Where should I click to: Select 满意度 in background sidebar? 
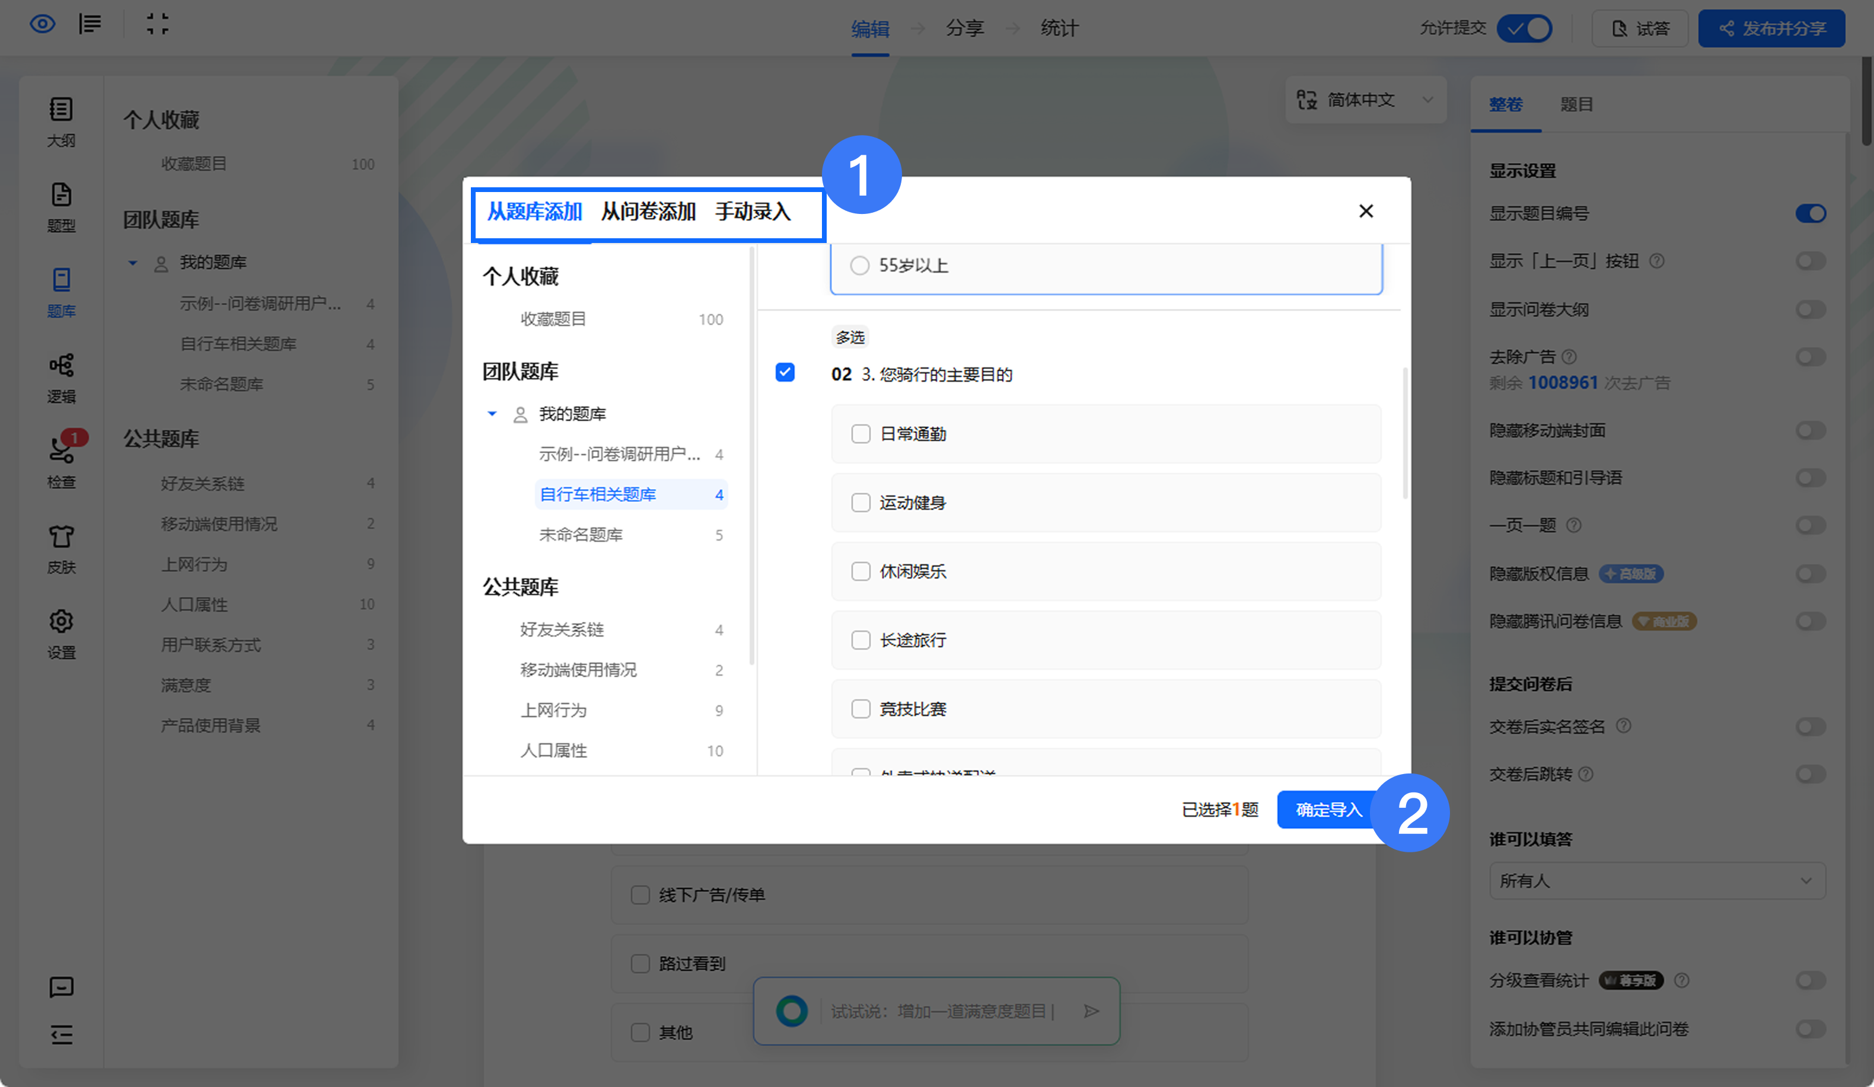[x=267, y=685]
